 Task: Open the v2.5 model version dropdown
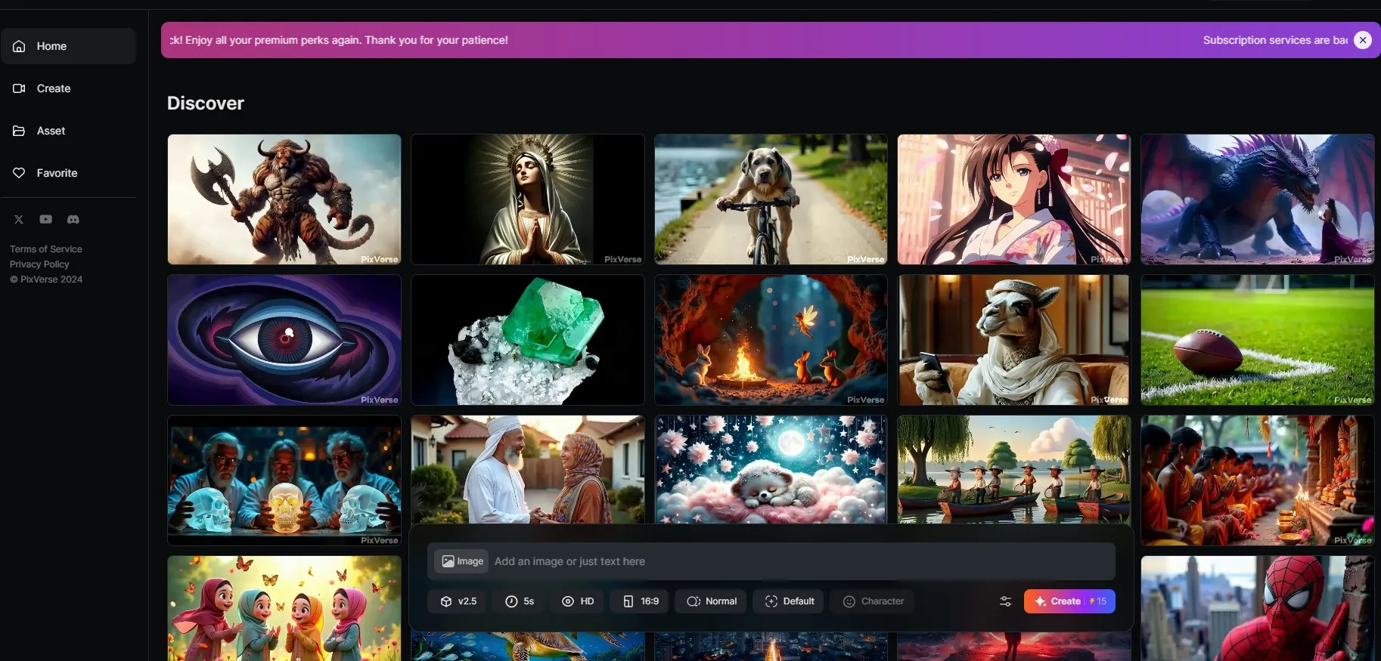pos(458,601)
